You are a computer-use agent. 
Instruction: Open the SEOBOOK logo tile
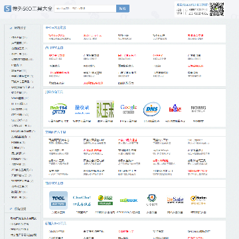pos(129,200)
